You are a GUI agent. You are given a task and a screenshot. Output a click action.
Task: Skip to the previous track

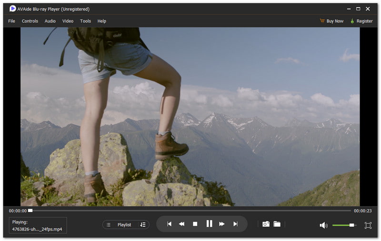[169, 224]
